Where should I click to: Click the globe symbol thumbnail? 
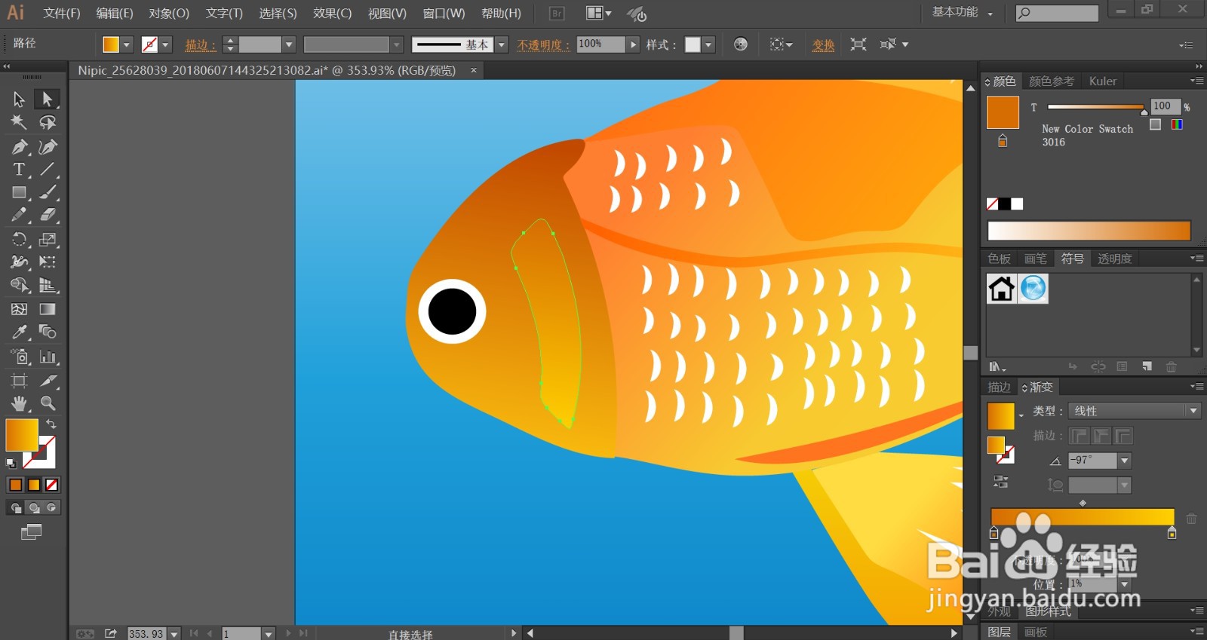(1033, 288)
